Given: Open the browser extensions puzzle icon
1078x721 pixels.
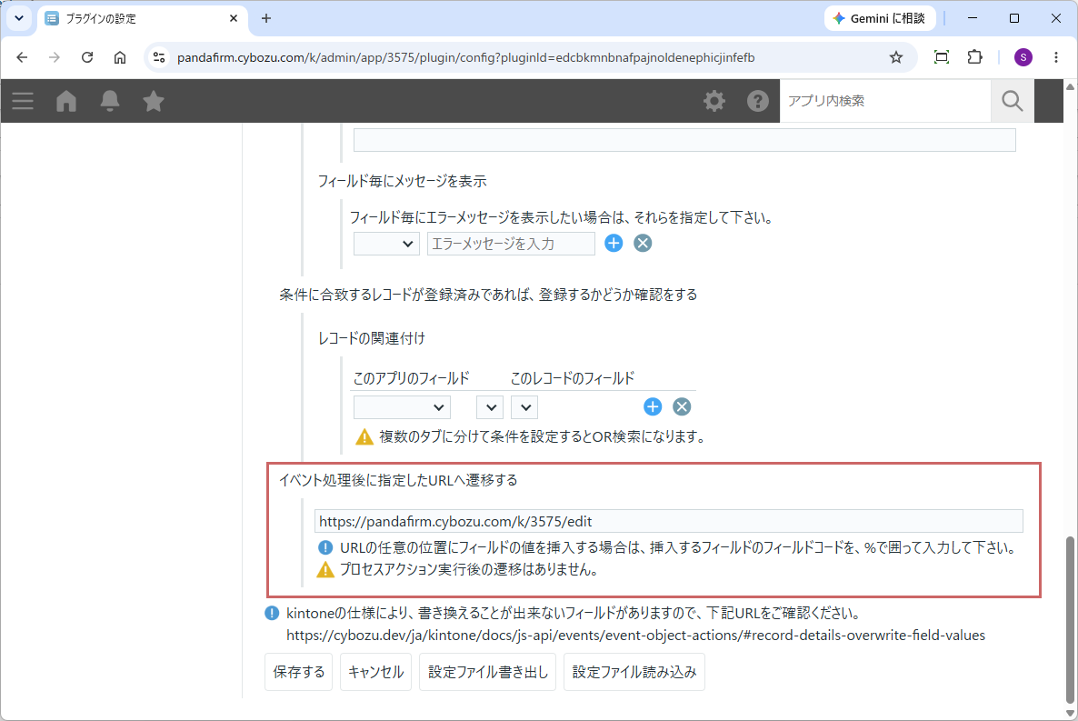Looking at the screenshot, I should pos(975,57).
